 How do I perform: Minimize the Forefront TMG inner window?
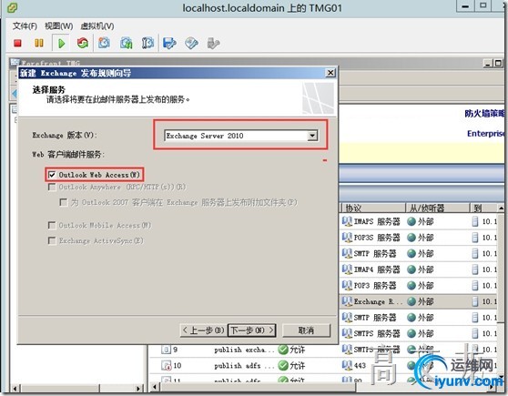(488, 63)
